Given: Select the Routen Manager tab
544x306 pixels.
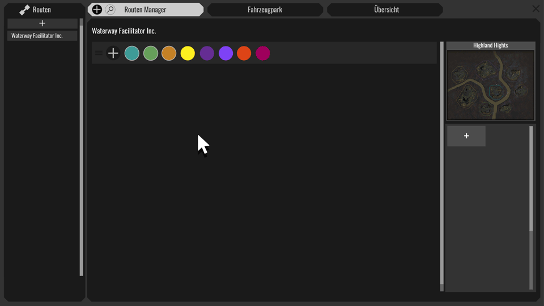Looking at the screenshot, I should coord(145,10).
